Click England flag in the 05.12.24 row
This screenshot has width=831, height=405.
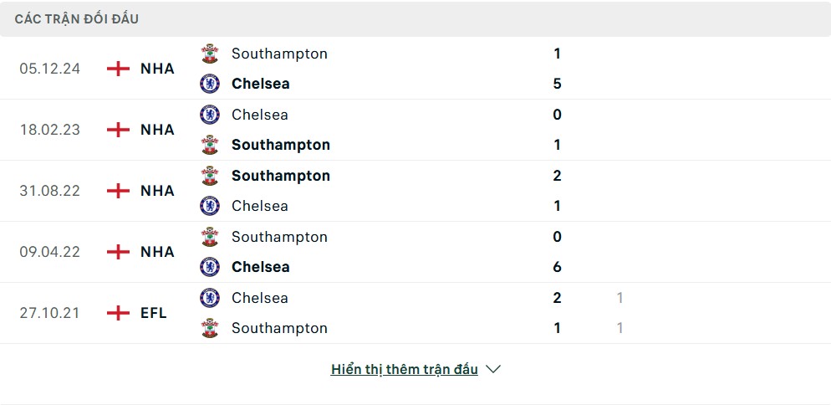coord(119,69)
